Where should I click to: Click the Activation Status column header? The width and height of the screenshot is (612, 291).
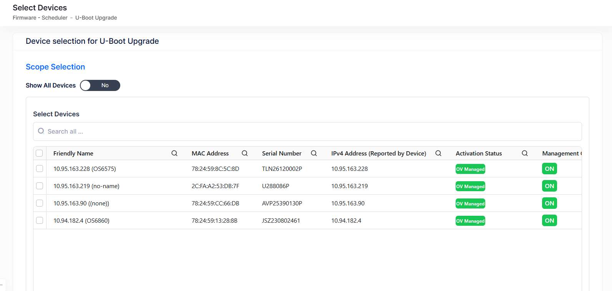pyautogui.click(x=479, y=153)
